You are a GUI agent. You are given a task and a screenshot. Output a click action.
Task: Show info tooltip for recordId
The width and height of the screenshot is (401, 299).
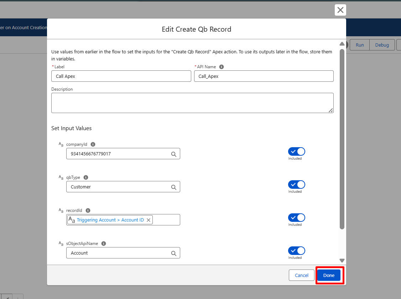click(x=88, y=210)
